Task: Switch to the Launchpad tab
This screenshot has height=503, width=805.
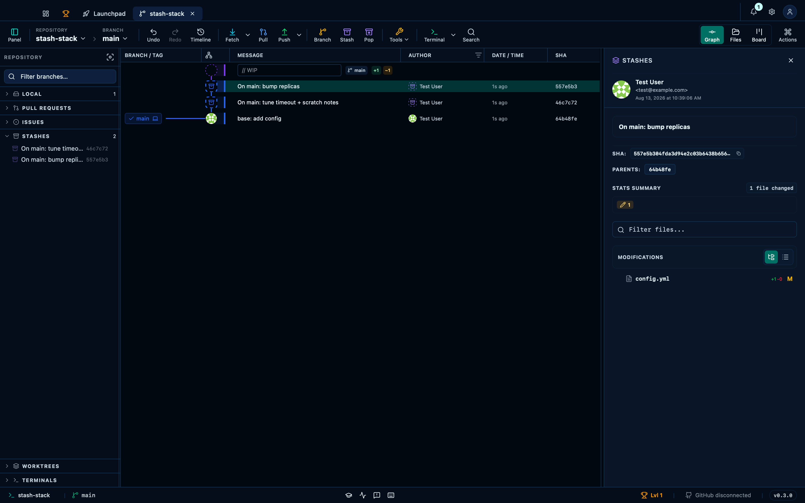Action: pyautogui.click(x=104, y=14)
